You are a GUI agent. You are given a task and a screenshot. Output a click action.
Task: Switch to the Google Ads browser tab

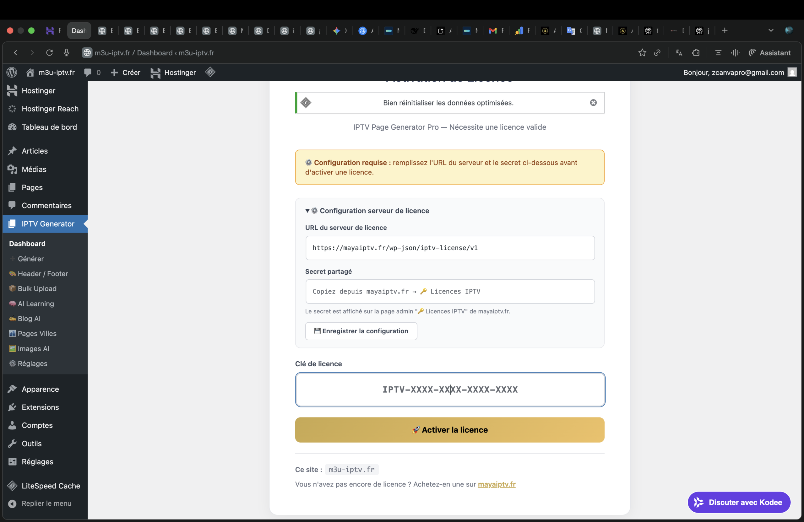(522, 31)
